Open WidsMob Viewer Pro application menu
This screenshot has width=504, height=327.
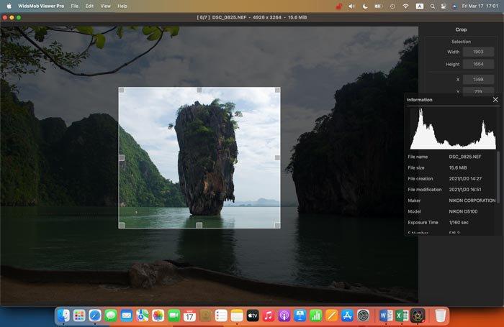tap(41, 6)
